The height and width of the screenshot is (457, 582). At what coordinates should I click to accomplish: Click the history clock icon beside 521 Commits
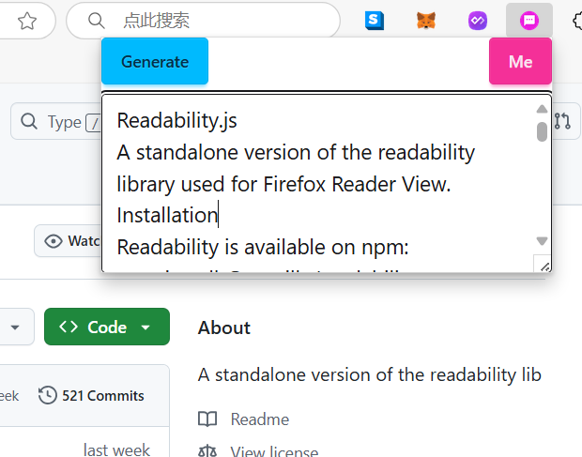click(47, 396)
